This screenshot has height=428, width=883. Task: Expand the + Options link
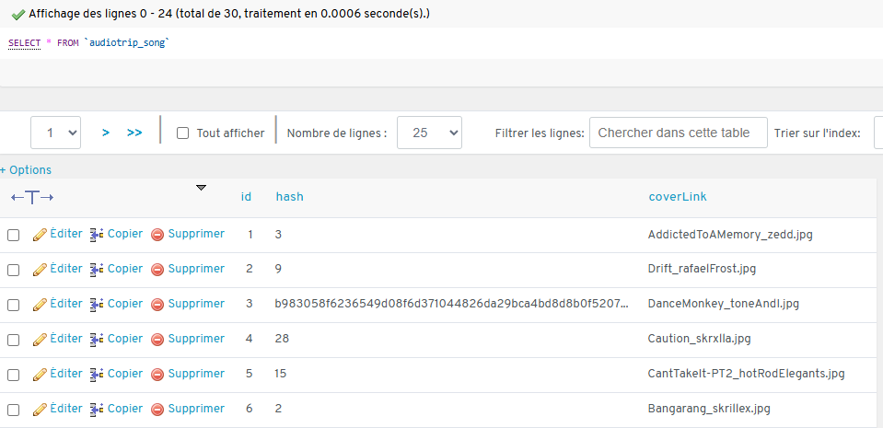click(x=26, y=170)
